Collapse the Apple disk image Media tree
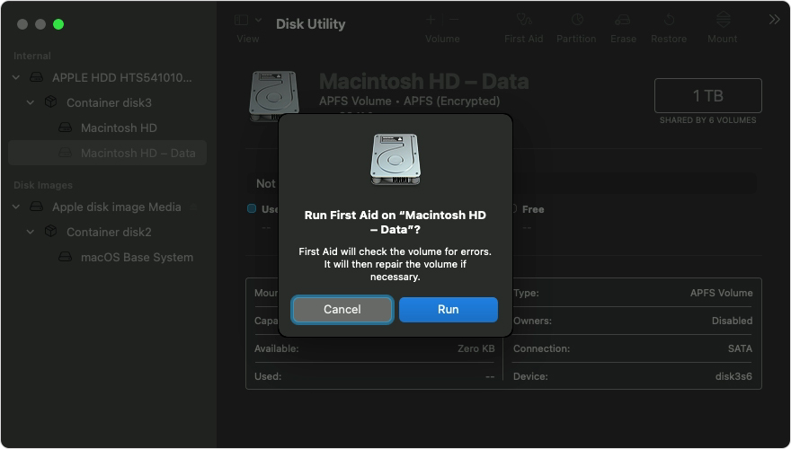The width and height of the screenshot is (791, 449). pyautogui.click(x=16, y=207)
